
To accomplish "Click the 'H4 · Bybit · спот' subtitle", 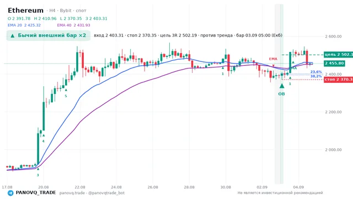I will click(x=66, y=11).
